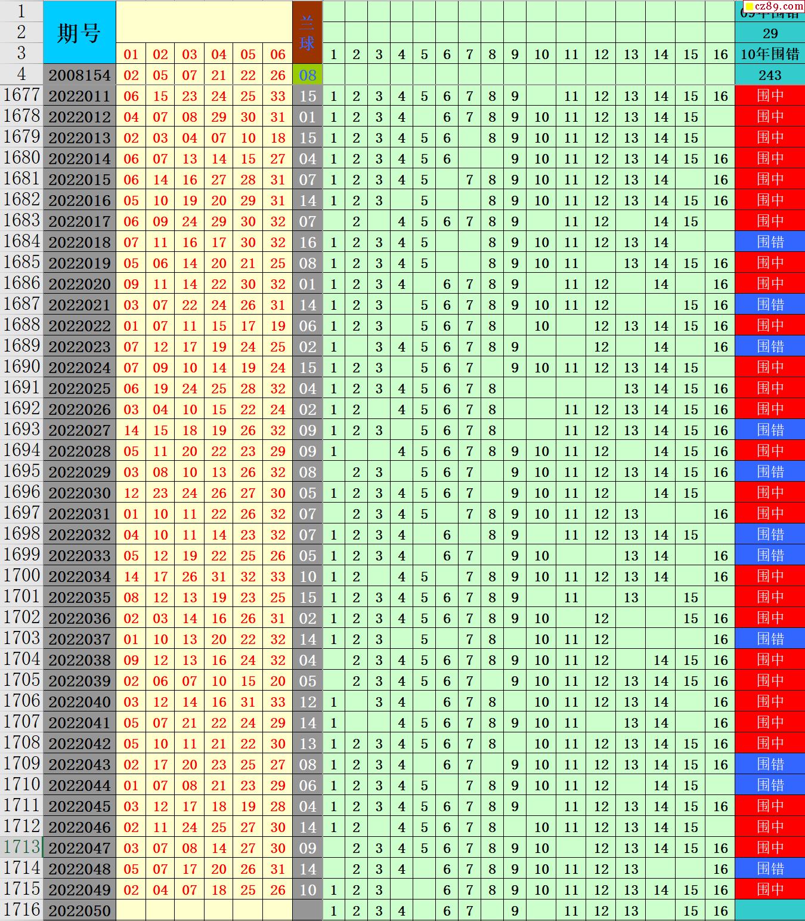This screenshot has height=921, width=805.
Task: Click red number 20 in the 2022039 row
Action: click(x=278, y=681)
